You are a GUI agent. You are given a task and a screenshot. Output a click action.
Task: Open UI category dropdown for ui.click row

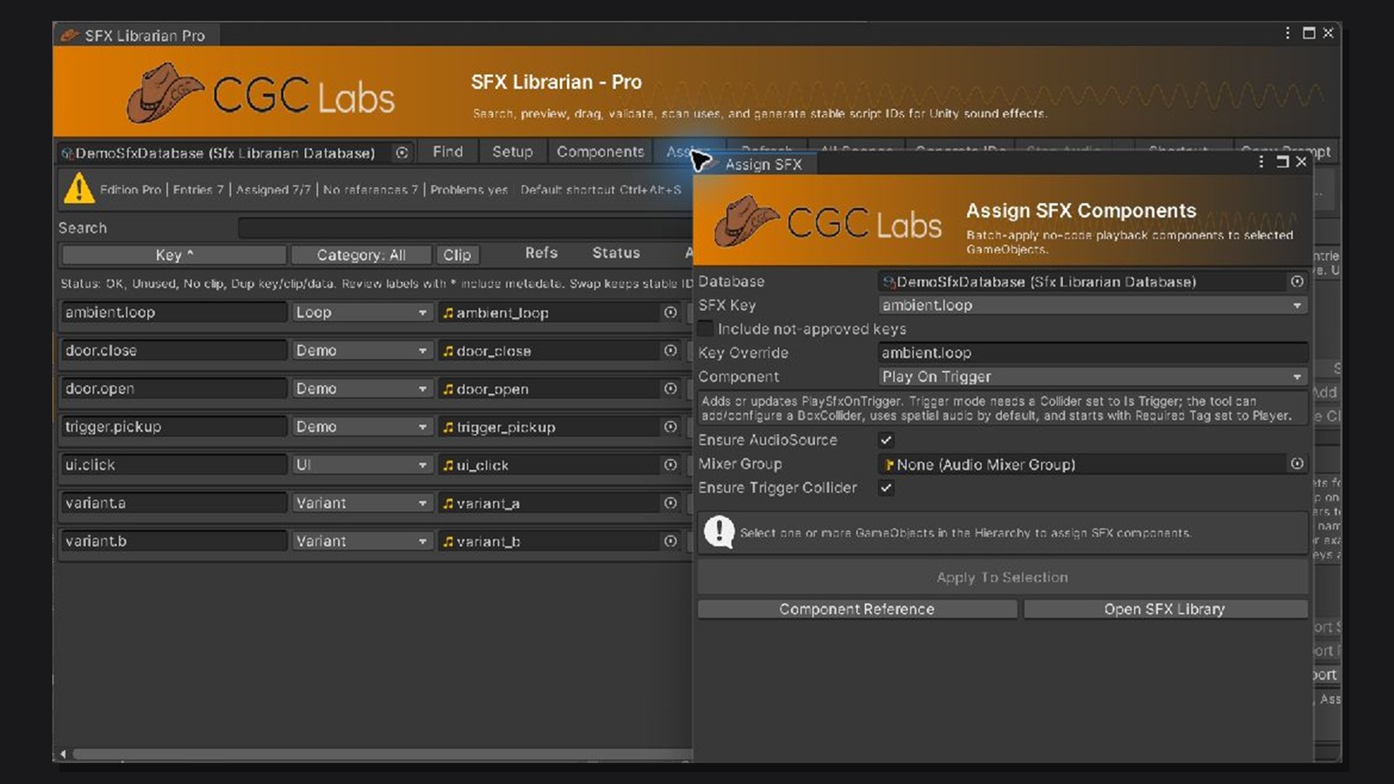(x=362, y=465)
